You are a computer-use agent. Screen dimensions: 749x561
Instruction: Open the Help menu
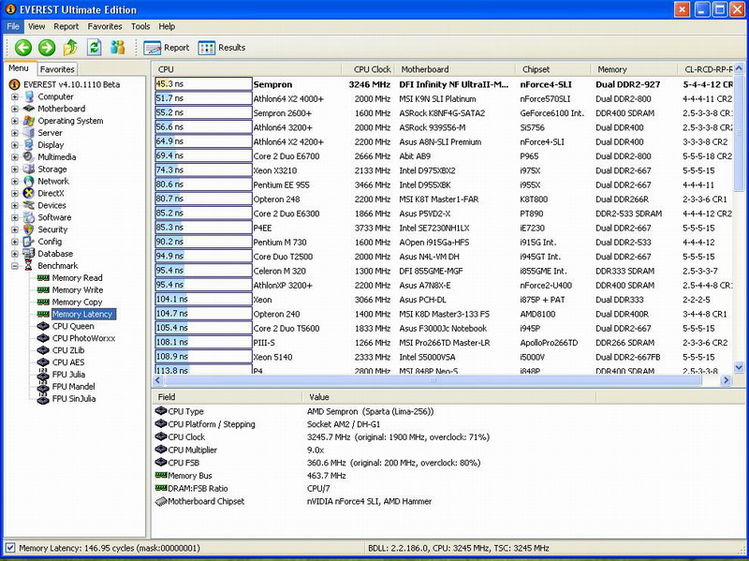coord(167,26)
